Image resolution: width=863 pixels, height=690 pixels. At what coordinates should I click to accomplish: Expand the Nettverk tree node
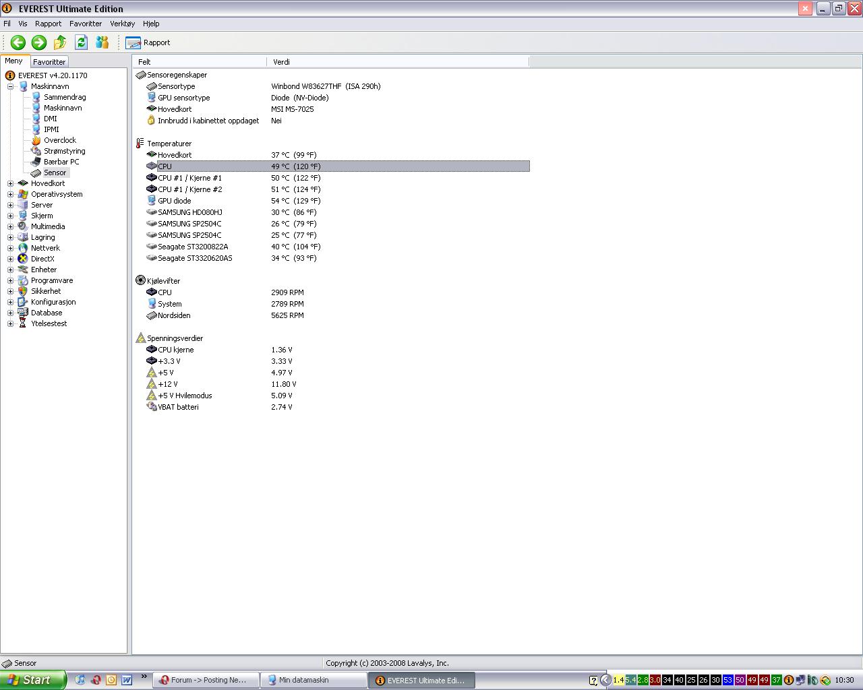[10, 248]
